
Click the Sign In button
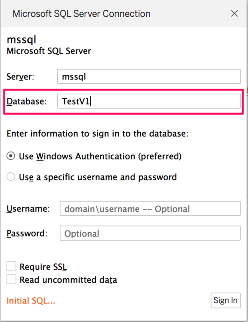[225, 300]
